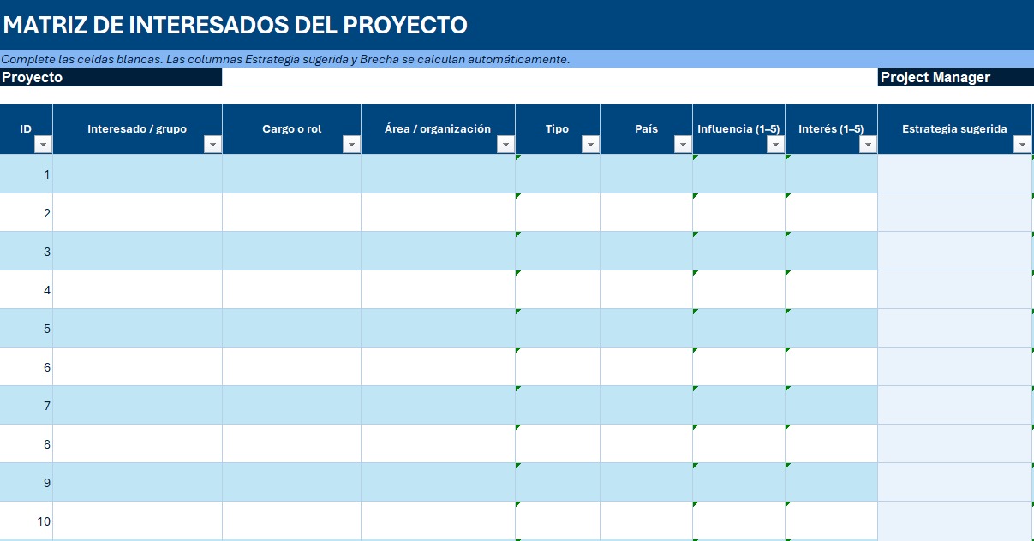Select the Área / organización header text
This screenshot has height=541, width=1034.
pos(438,129)
